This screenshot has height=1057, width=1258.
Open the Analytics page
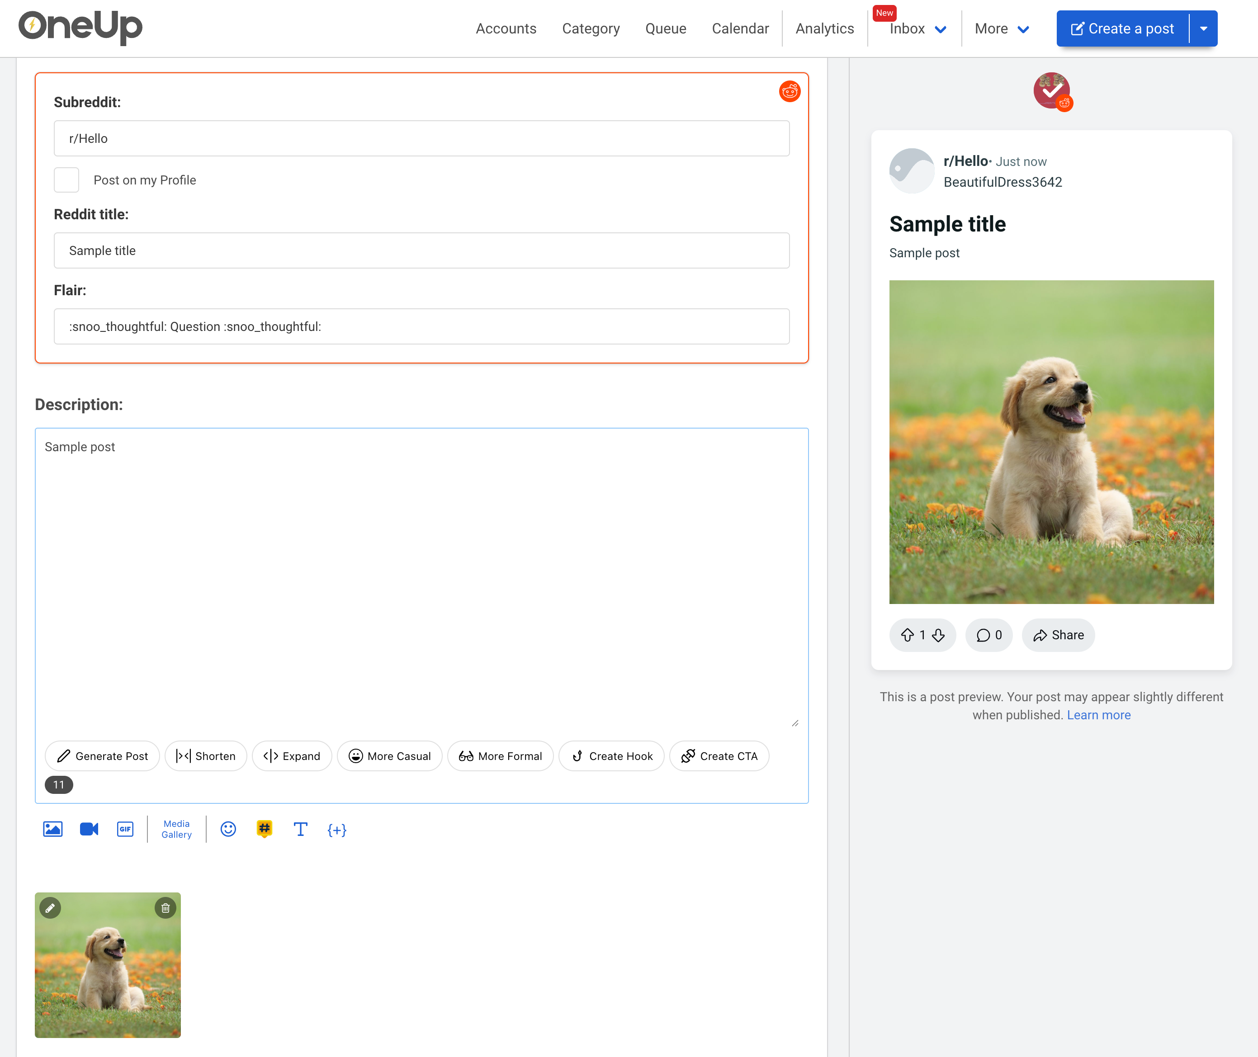[x=824, y=29]
